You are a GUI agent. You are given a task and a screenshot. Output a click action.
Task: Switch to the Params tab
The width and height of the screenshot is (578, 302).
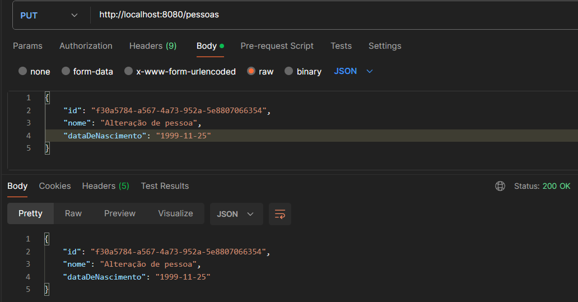pos(27,46)
